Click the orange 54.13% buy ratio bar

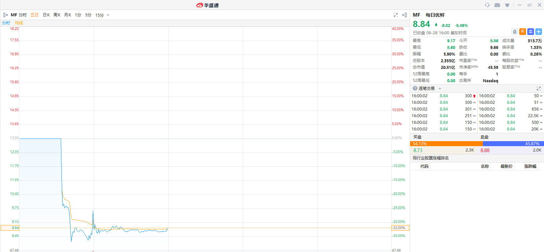pyautogui.click(x=446, y=144)
